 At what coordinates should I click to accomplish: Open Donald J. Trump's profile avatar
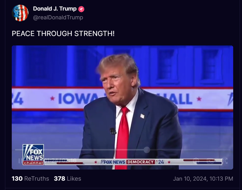[x=20, y=13]
